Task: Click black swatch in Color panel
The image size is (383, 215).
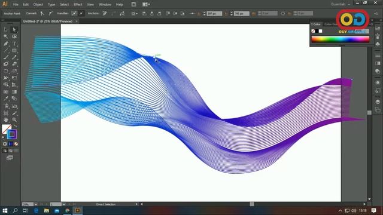Action: coord(317,31)
